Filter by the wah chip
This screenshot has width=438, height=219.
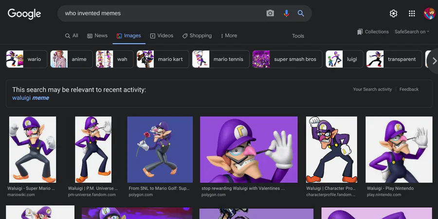(114, 59)
